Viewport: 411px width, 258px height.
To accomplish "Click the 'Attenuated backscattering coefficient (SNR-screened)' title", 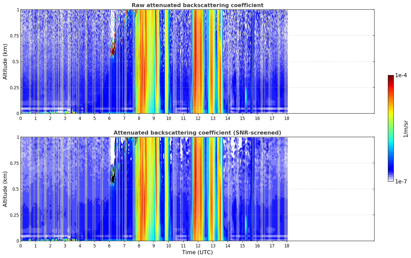I will click(197, 133).
